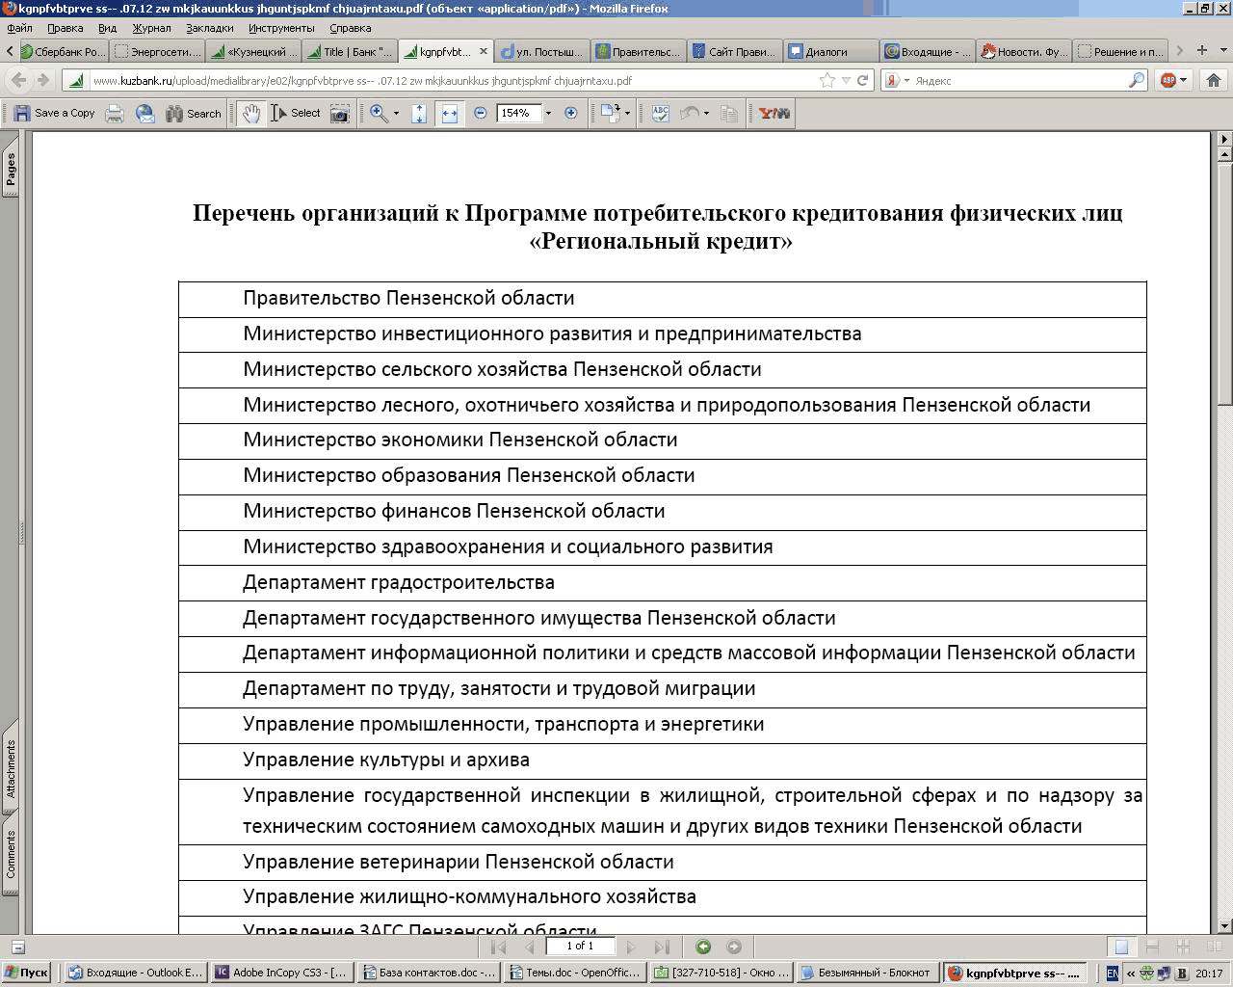Open the Comments side panel tab
The image size is (1233, 987).
pyautogui.click(x=10, y=855)
